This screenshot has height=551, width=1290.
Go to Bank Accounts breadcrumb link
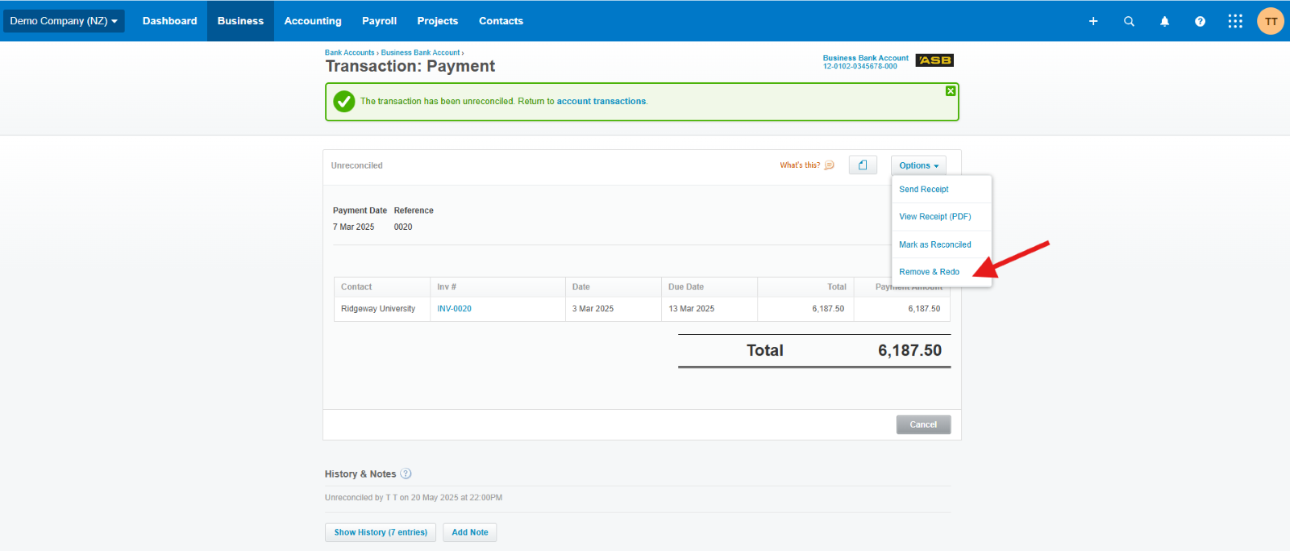click(349, 52)
